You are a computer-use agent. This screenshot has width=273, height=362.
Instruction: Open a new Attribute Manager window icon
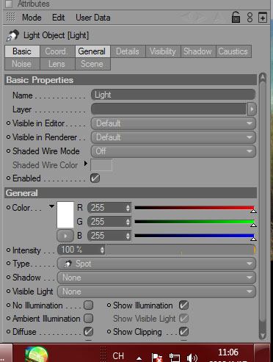[263, 18]
